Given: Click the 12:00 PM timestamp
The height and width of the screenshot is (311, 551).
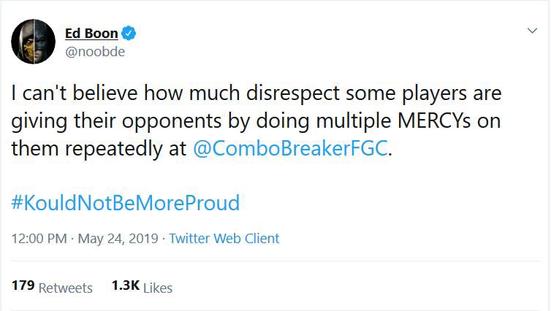Looking at the screenshot, I should (x=37, y=239).
